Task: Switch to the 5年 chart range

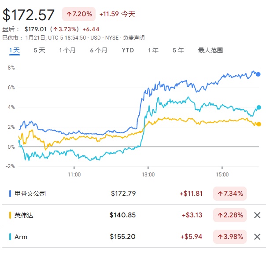Action: coord(178,50)
